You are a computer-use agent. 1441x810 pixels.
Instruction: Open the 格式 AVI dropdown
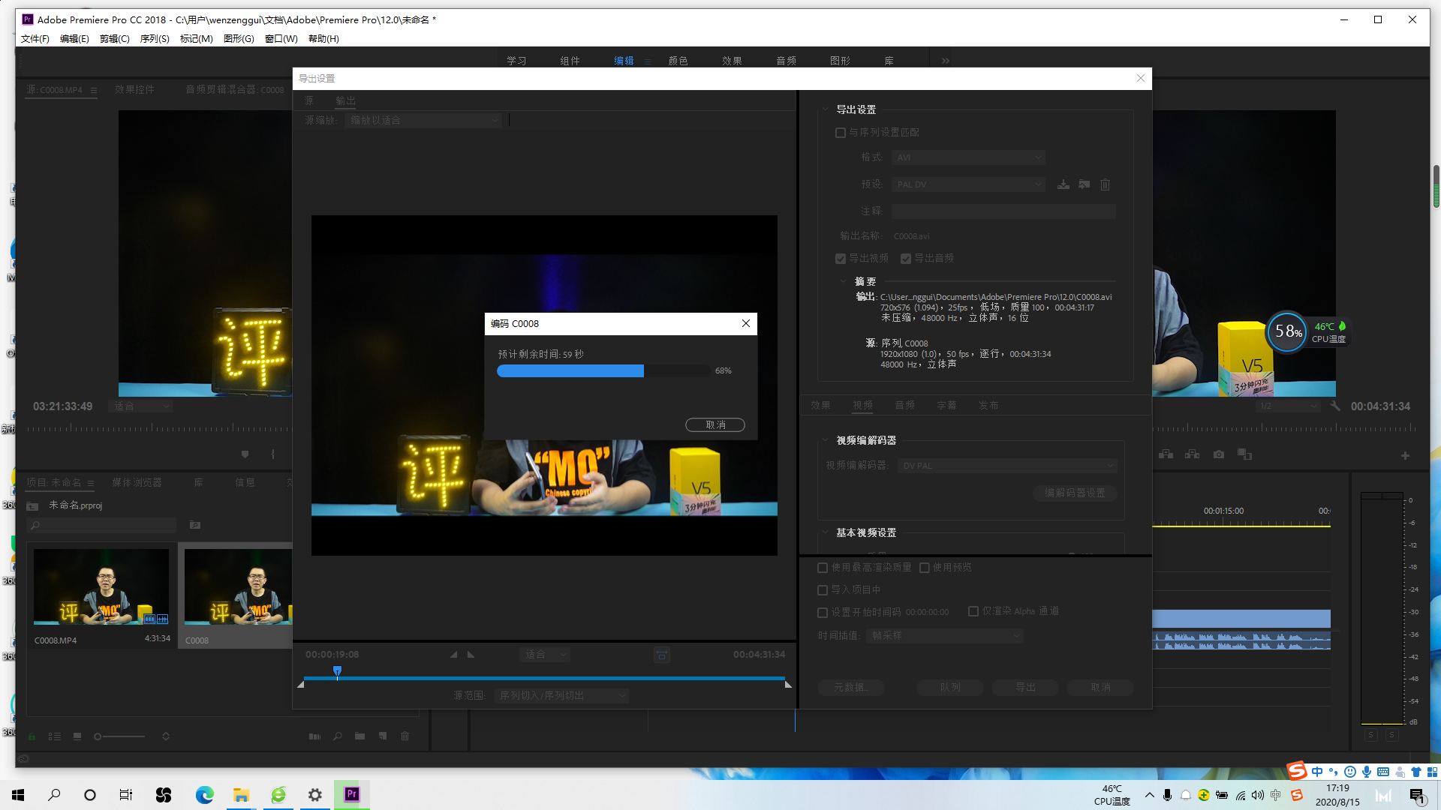pos(968,157)
